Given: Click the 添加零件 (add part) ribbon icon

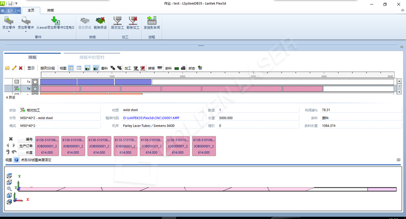Looking at the screenshot, I should point(9,21).
